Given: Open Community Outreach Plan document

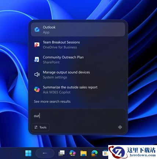Looking at the screenshot, I should coord(78,60).
